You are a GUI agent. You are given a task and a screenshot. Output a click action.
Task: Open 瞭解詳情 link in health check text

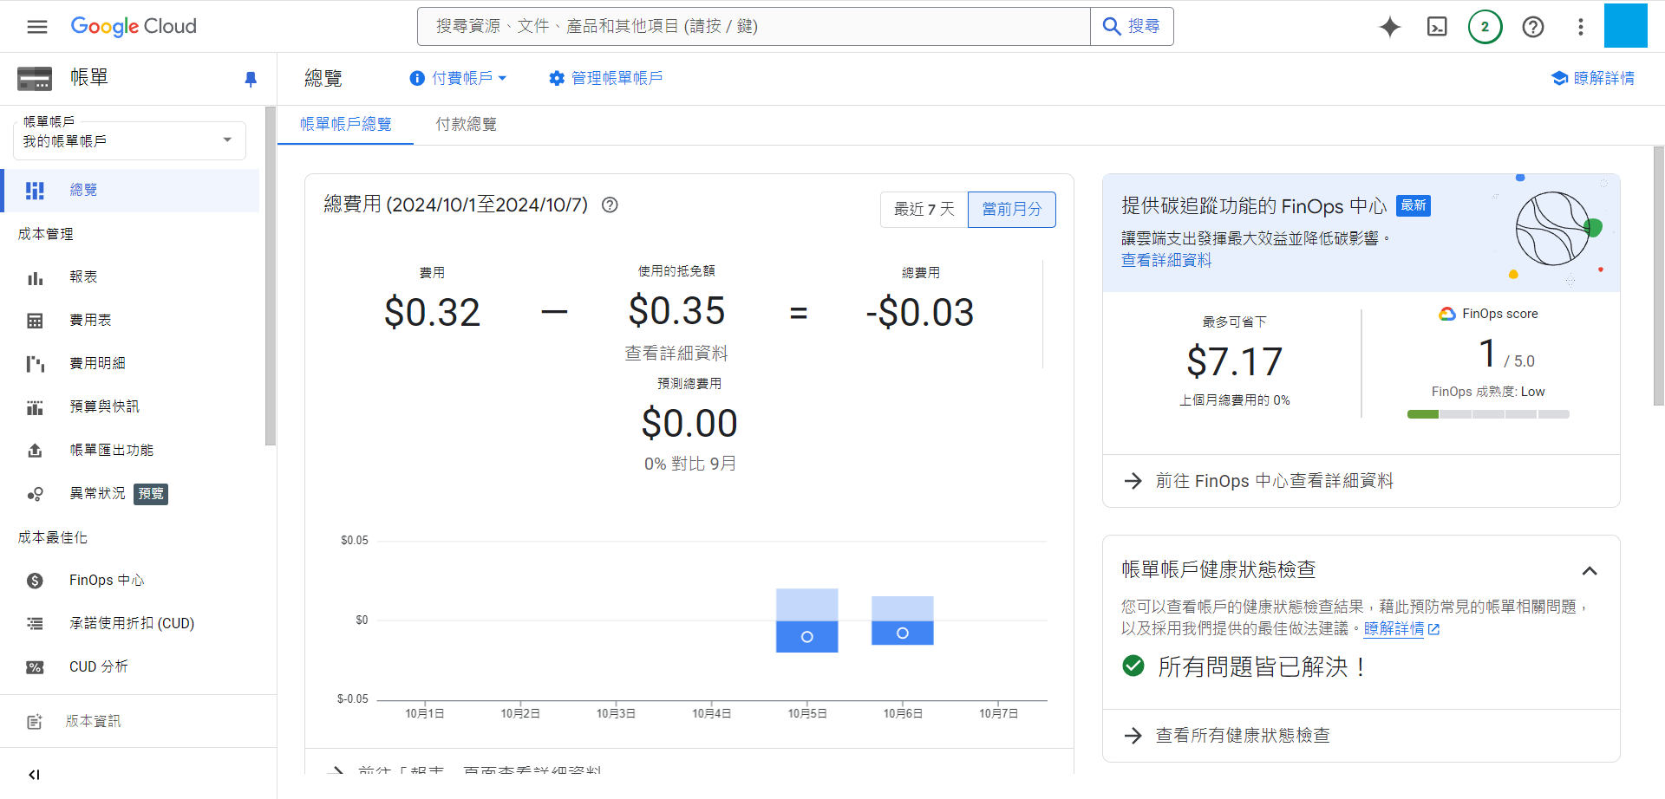pyautogui.click(x=1401, y=629)
